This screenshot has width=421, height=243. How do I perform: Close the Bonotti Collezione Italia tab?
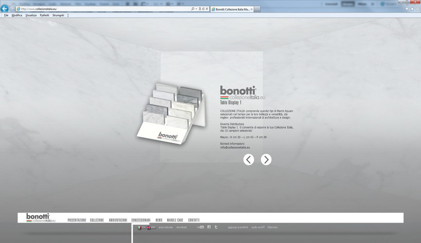(252, 9)
